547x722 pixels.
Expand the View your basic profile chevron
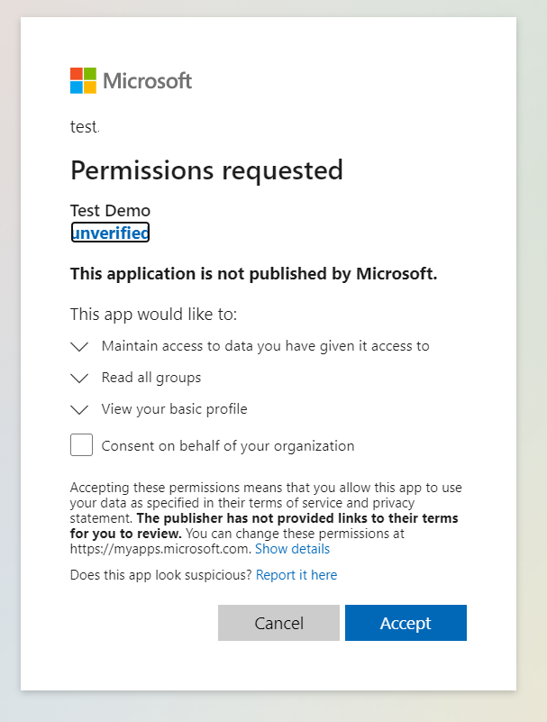pyautogui.click(x=79, y=409)
